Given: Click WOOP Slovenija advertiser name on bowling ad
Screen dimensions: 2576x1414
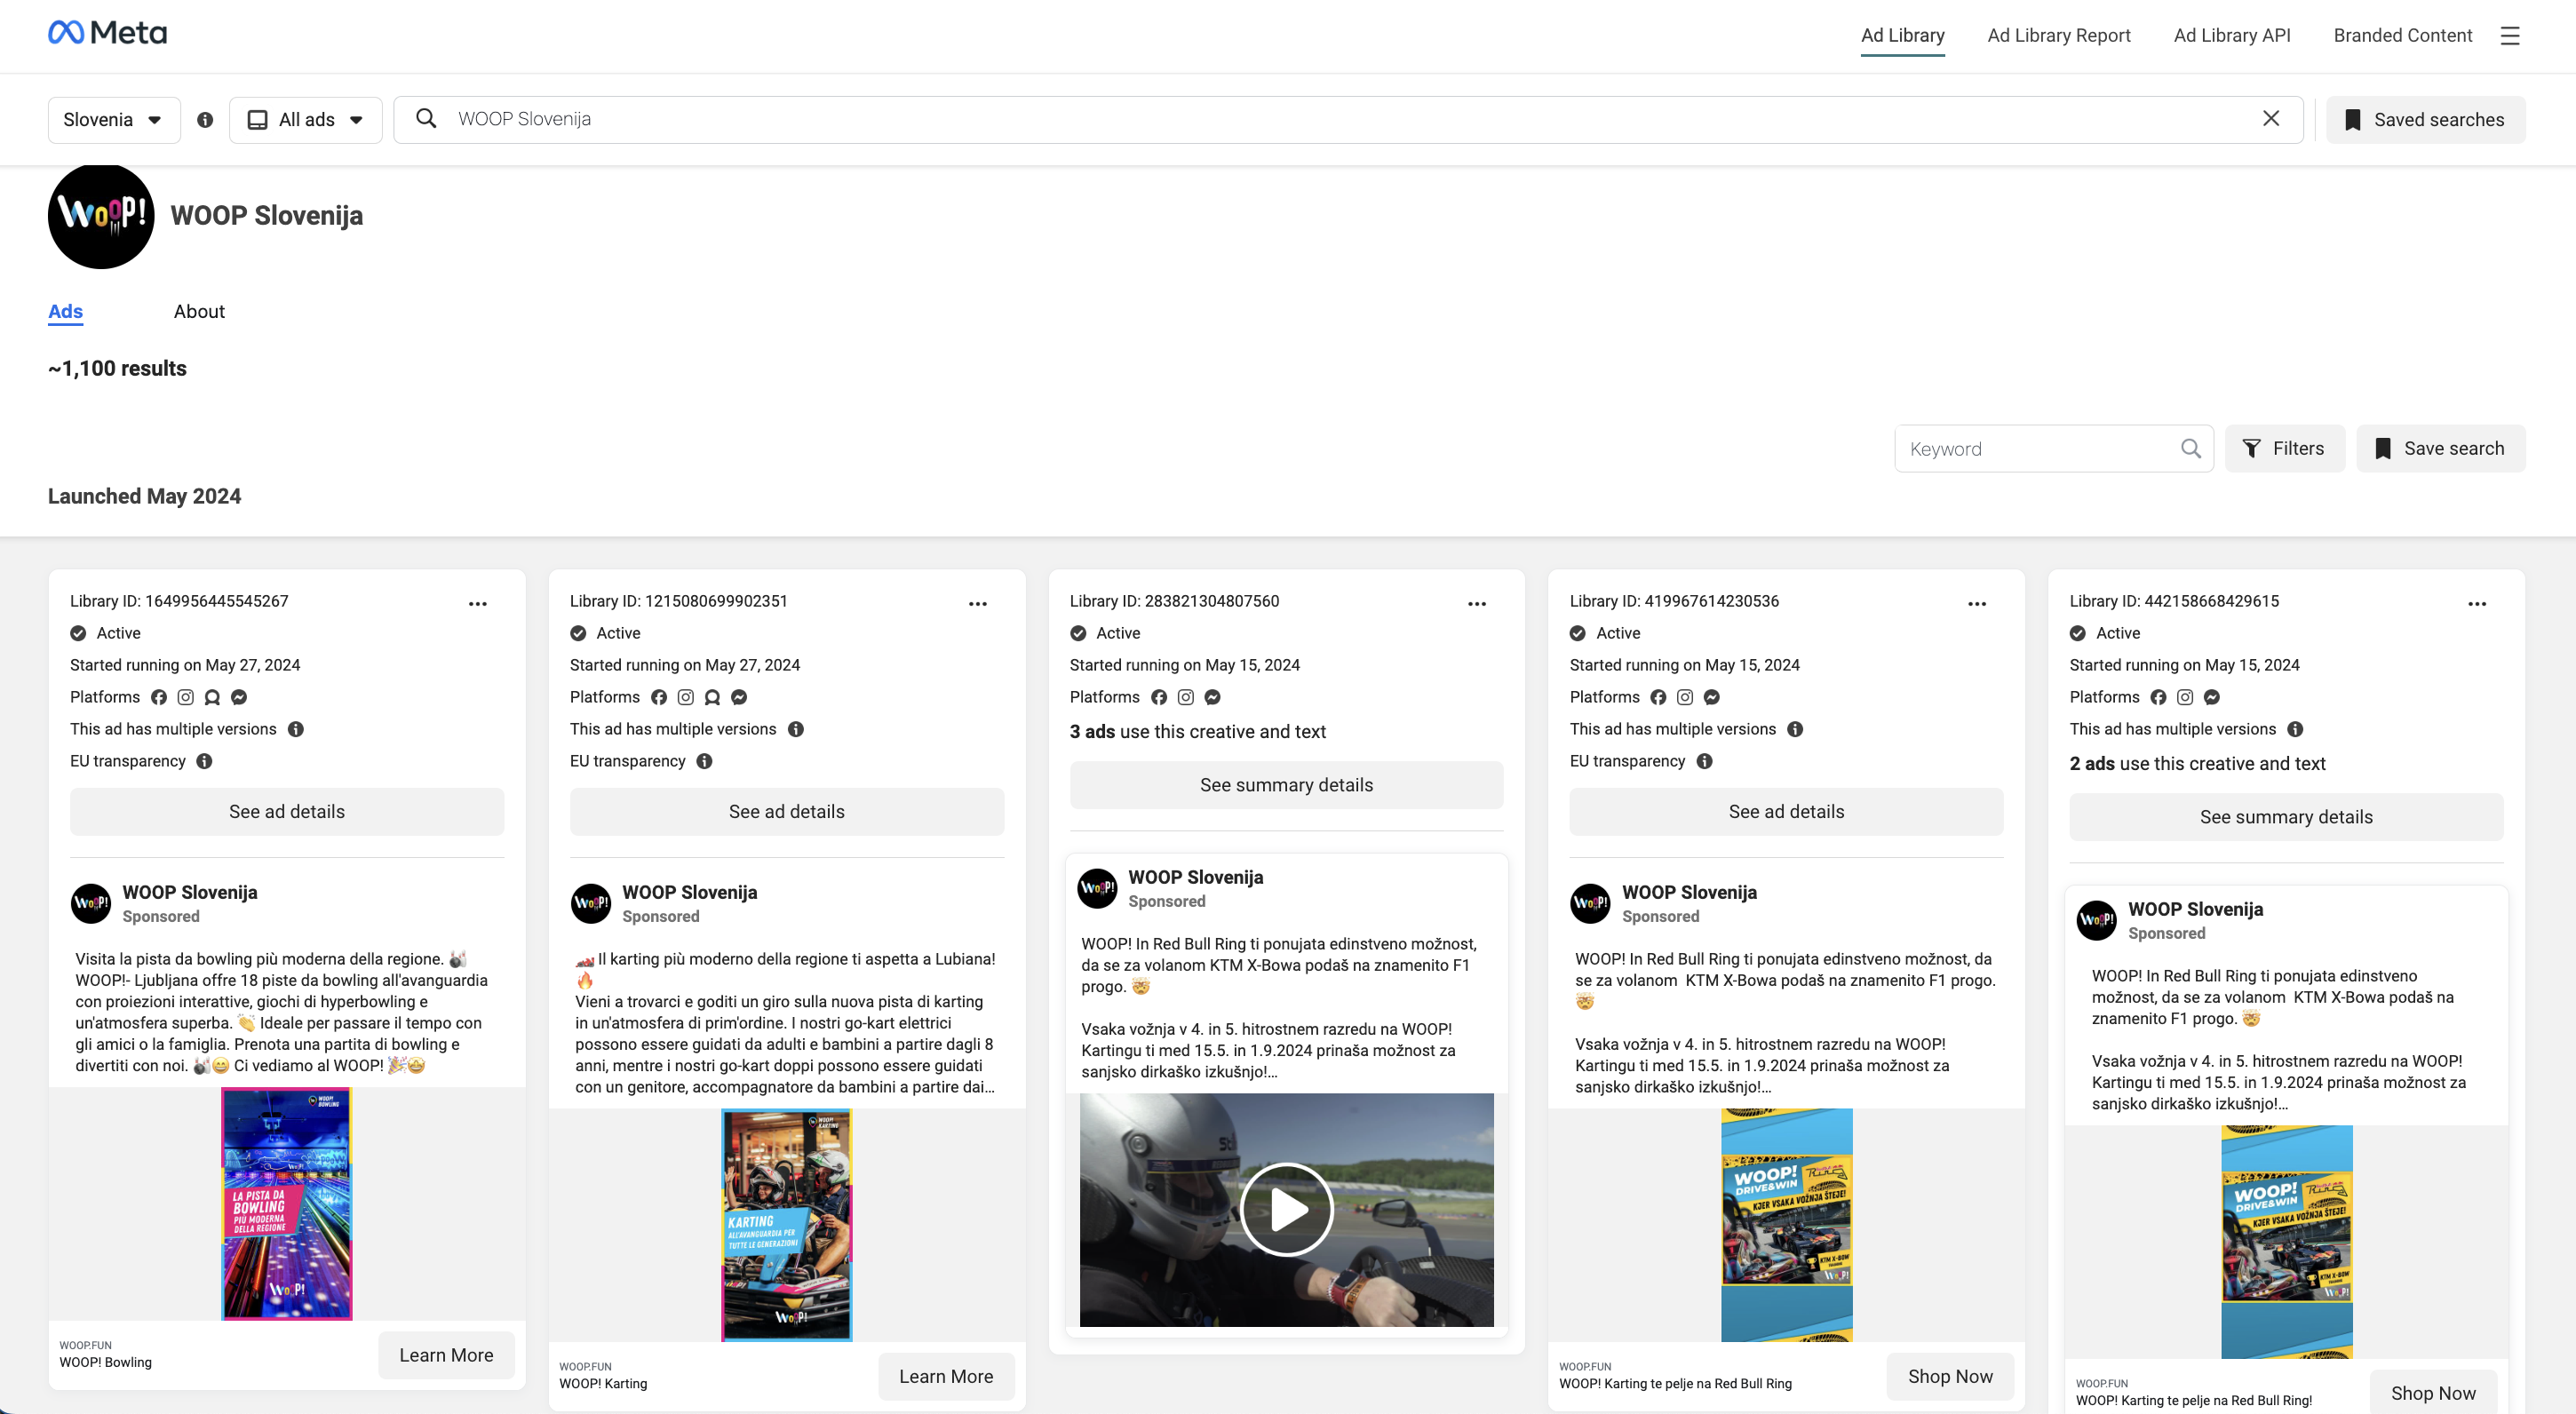Looking at the screenshot, I should click(190, 892).
